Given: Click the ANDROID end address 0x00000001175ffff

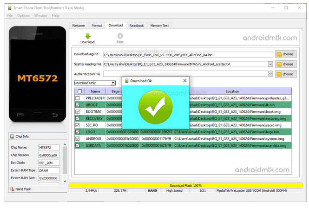Looking at the screenshot, I should pyautogui.click(x=156, y=139).
